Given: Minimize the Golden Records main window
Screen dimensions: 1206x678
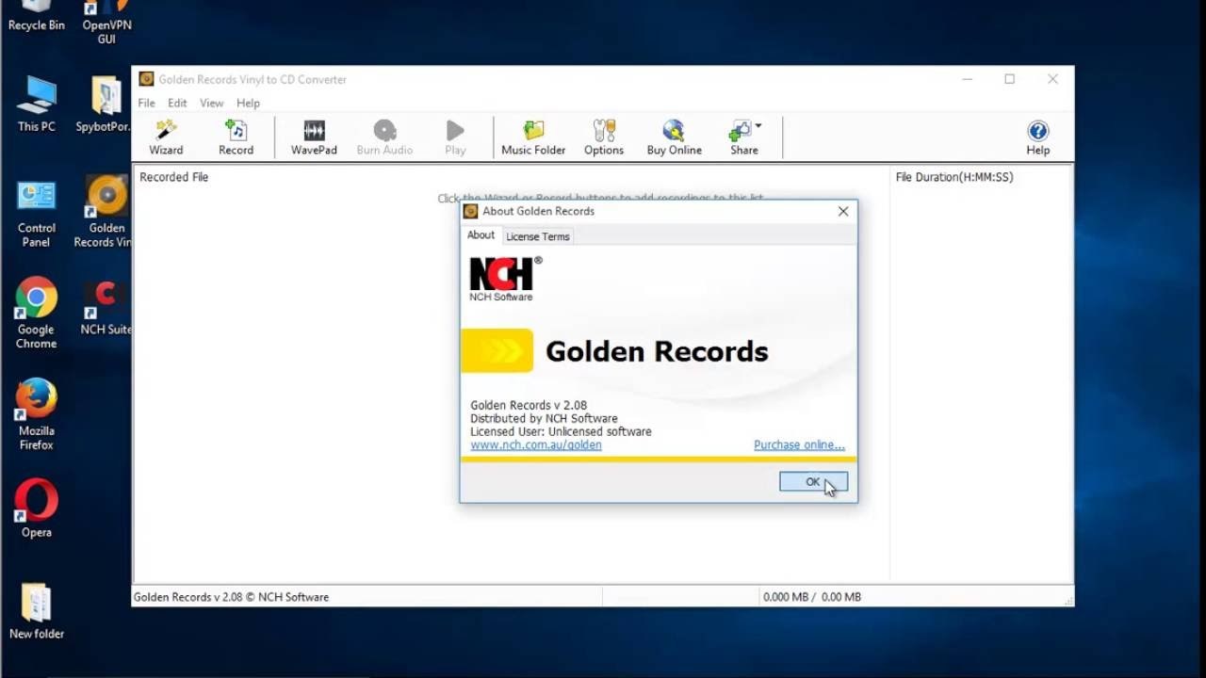Looking at the screenshot, I should click(967, 79).
